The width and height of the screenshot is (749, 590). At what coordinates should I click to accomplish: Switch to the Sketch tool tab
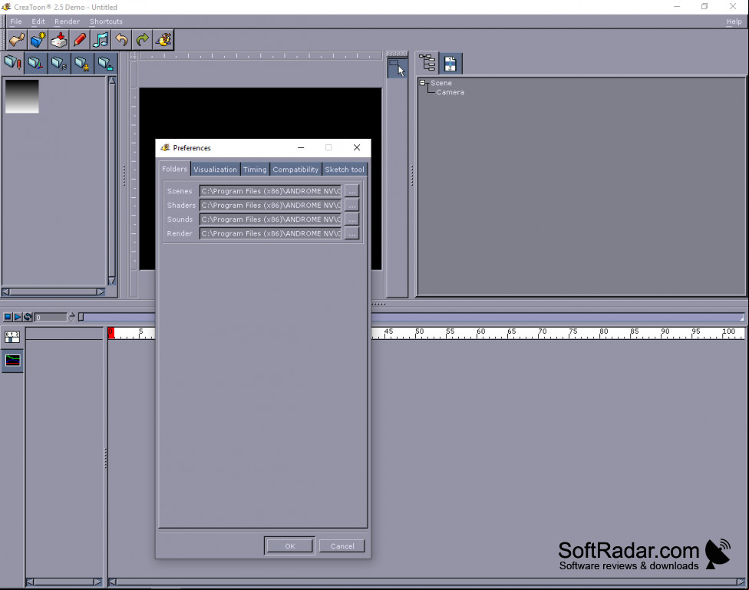pyautogui.click(x=345, y=169)
